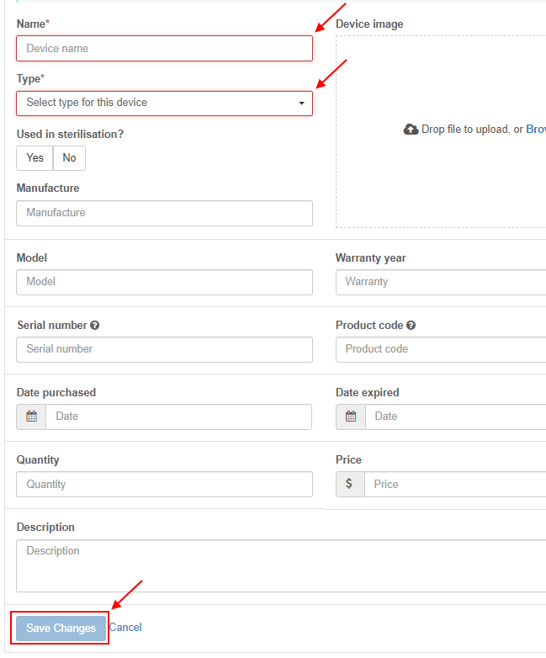Open the Date purchased calendar icon
The width and height of the screenshot is (546, 658).
[x=31, y=417]
